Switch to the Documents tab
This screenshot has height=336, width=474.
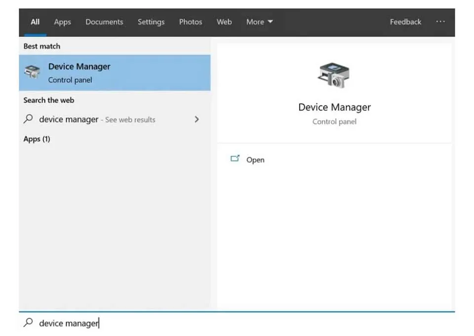(104, 22)
